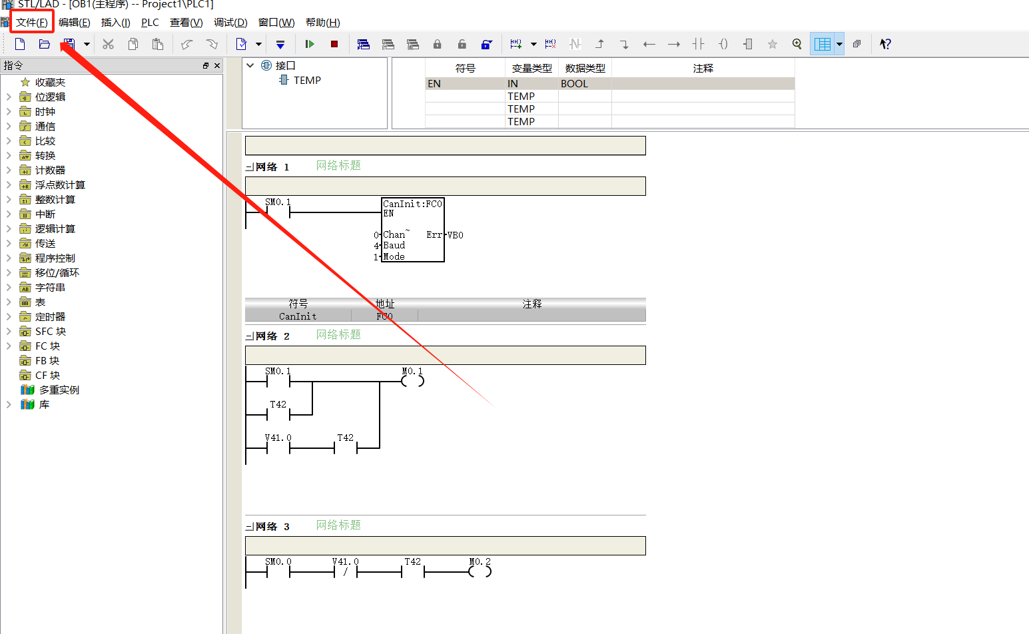This screenshot has width=1029, height=634.
Task: Collapse 网络 1 section marker
Action: click(x=249, y=167)
